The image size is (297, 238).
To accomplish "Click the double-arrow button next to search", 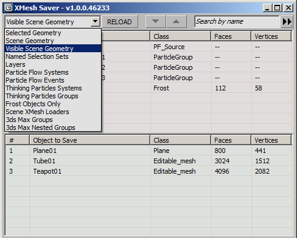I will pyautogui.click(x=287, y=21).
